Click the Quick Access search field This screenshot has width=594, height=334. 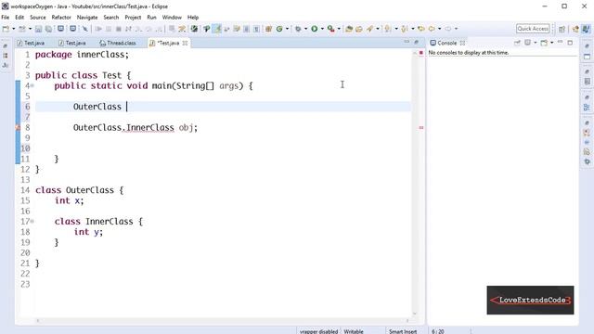(x=533, y=29)
